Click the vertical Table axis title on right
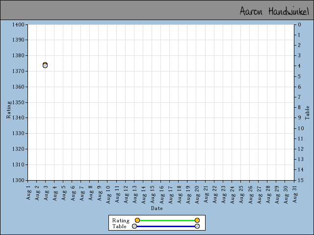The width and height of the screenshot is (314, 235). click(308, 113)
